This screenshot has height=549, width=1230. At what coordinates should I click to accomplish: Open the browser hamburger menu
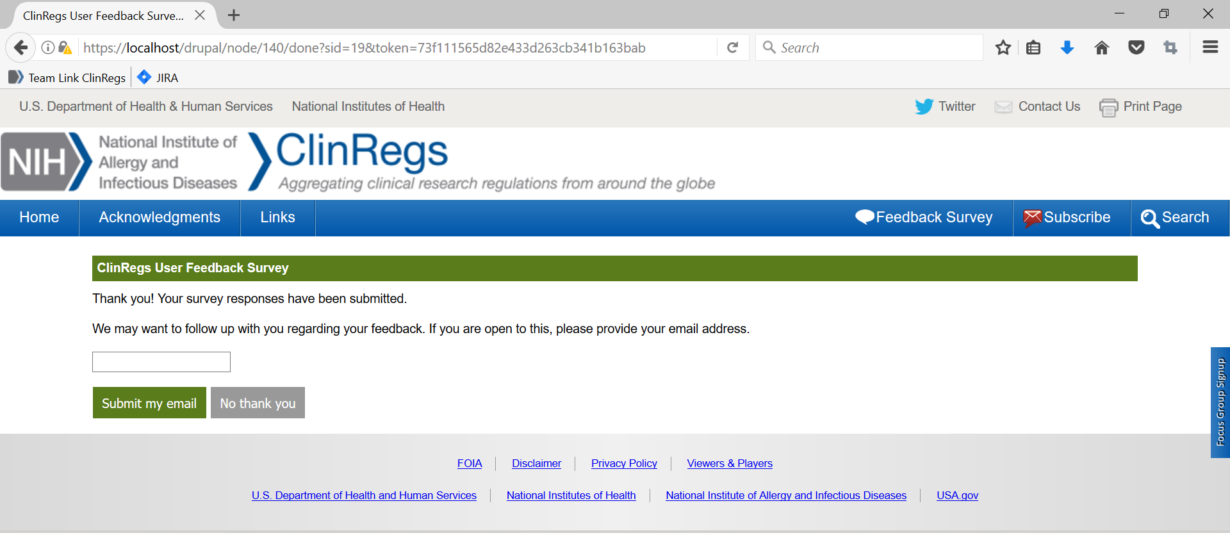pos(1210,47)
